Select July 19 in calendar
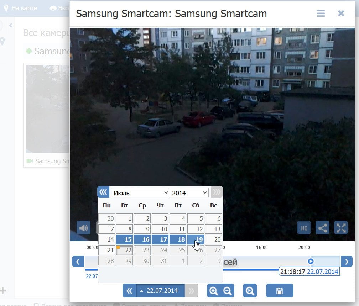This screenshot has width=359, height=306. pos(196,239)
